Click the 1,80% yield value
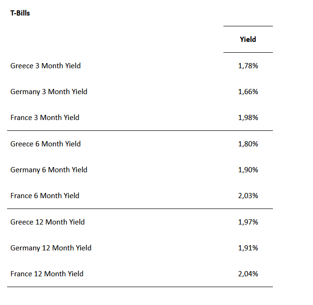Viewport: 313px width, 305px height. click(248, 144)
